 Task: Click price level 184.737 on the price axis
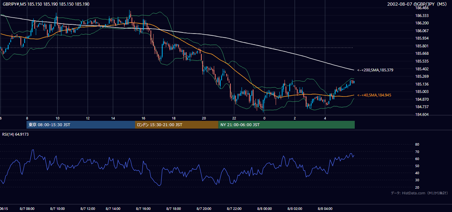point(422,107)
